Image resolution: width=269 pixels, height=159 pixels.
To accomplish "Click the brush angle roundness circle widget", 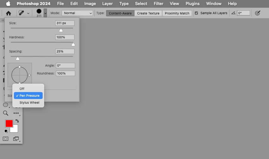I will (20, 75).
